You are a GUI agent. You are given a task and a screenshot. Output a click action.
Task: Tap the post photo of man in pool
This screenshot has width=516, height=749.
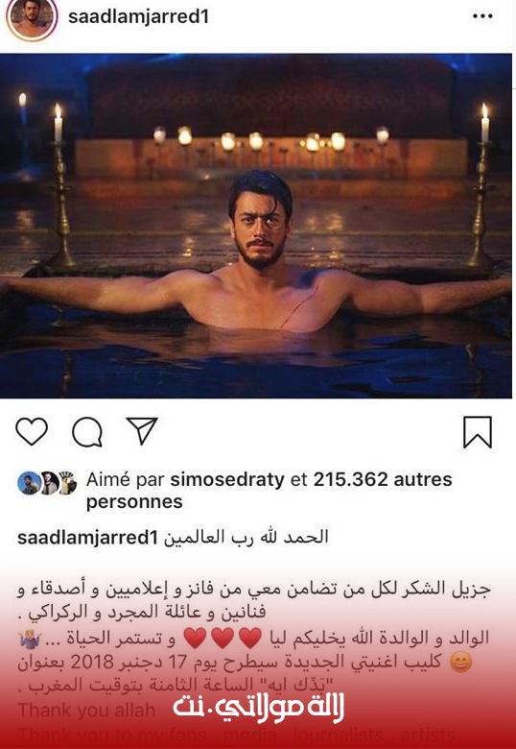coord(256,226)
